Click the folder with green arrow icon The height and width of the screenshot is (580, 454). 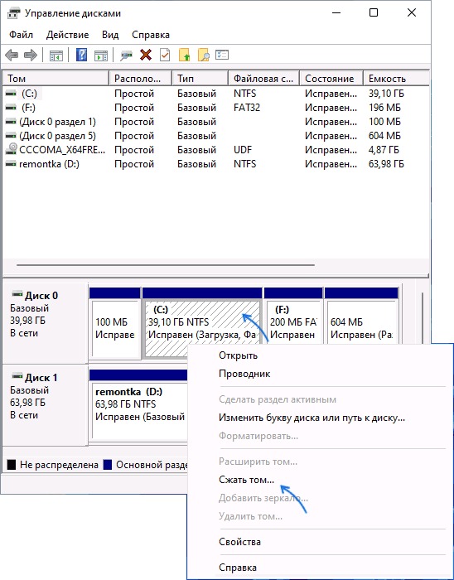coord(184,56)
